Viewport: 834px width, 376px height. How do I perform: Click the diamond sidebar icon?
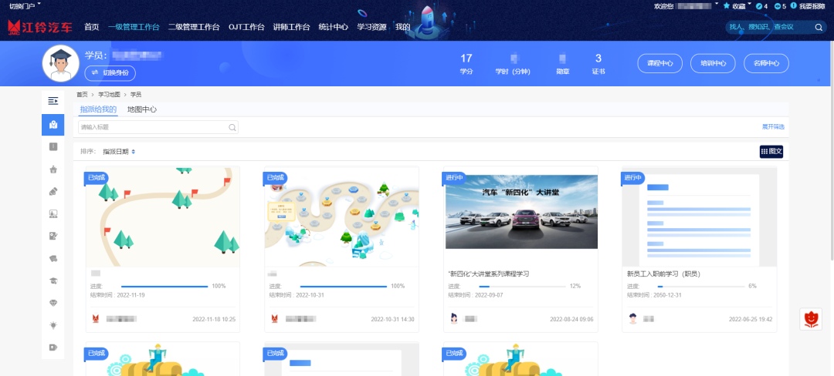[53, 303]
